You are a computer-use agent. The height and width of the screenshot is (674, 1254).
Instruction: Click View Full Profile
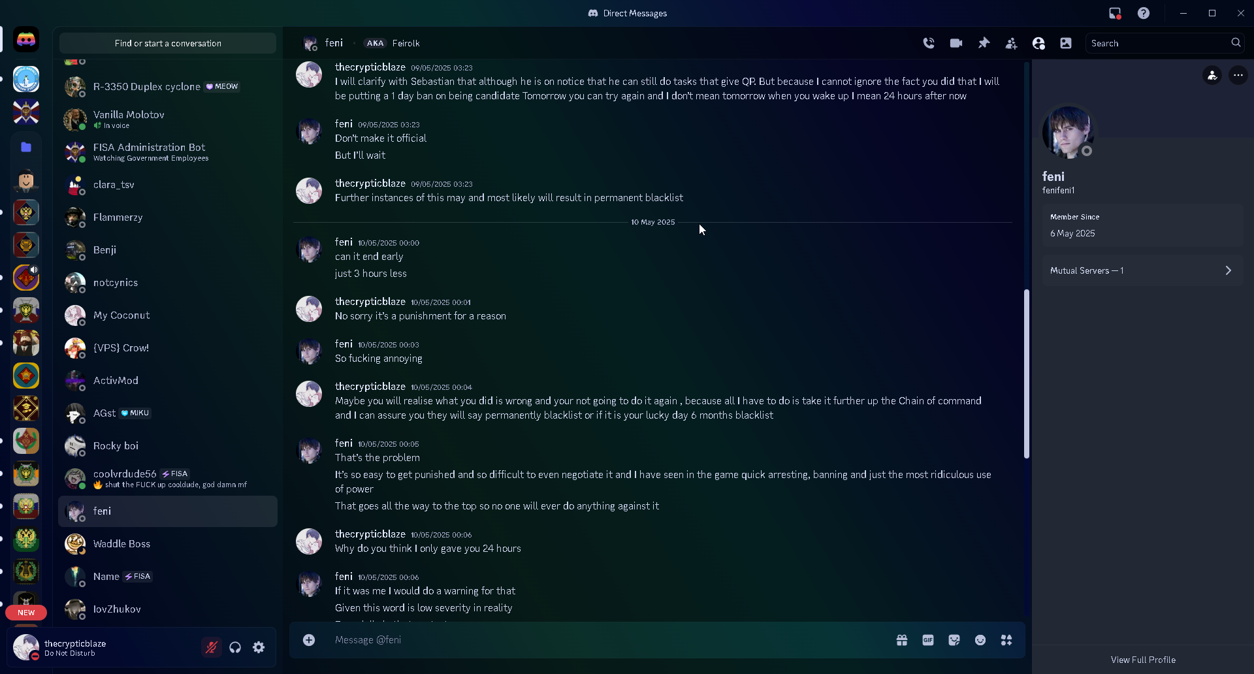point(1143,660)
